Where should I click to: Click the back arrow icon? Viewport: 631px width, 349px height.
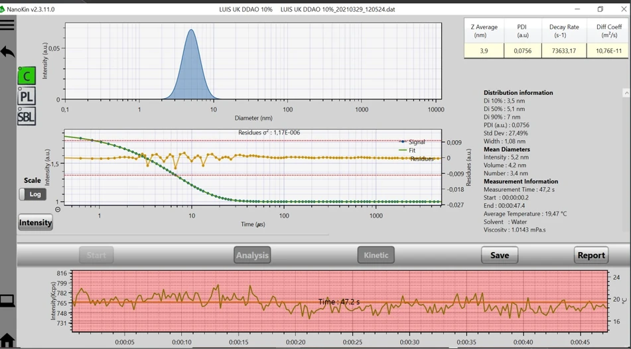coord(8,52)
